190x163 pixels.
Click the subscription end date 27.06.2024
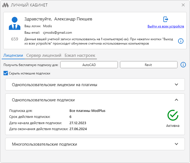pyautogui.click(x=78, y=129)
